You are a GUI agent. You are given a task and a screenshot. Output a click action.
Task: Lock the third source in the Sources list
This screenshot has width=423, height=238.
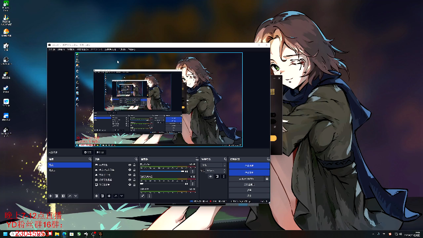pos(134,175)
